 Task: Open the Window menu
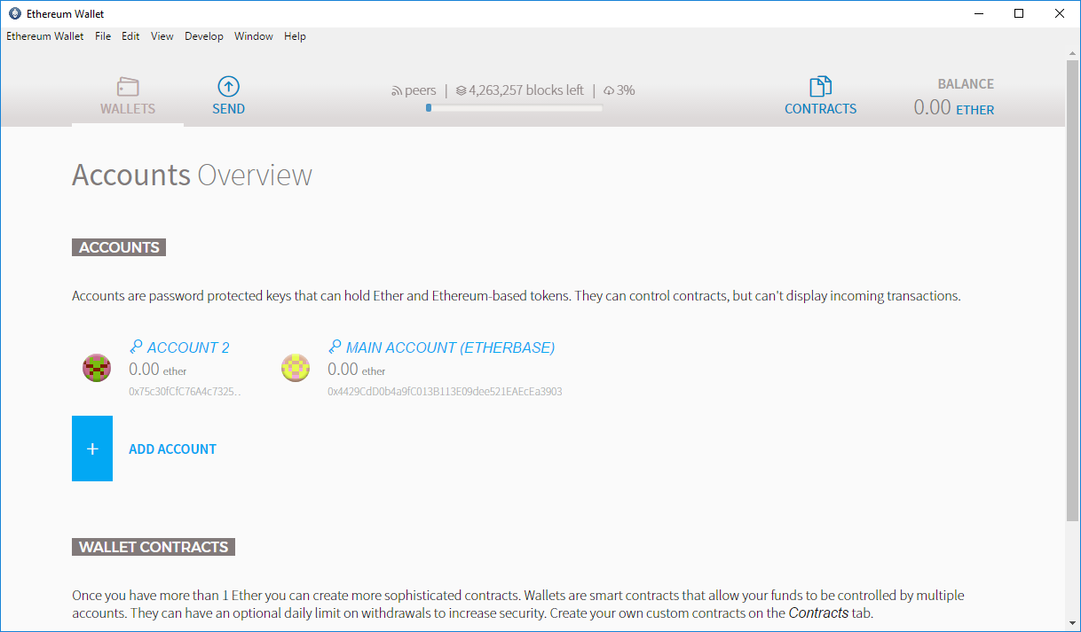click(x=254, y=36)
